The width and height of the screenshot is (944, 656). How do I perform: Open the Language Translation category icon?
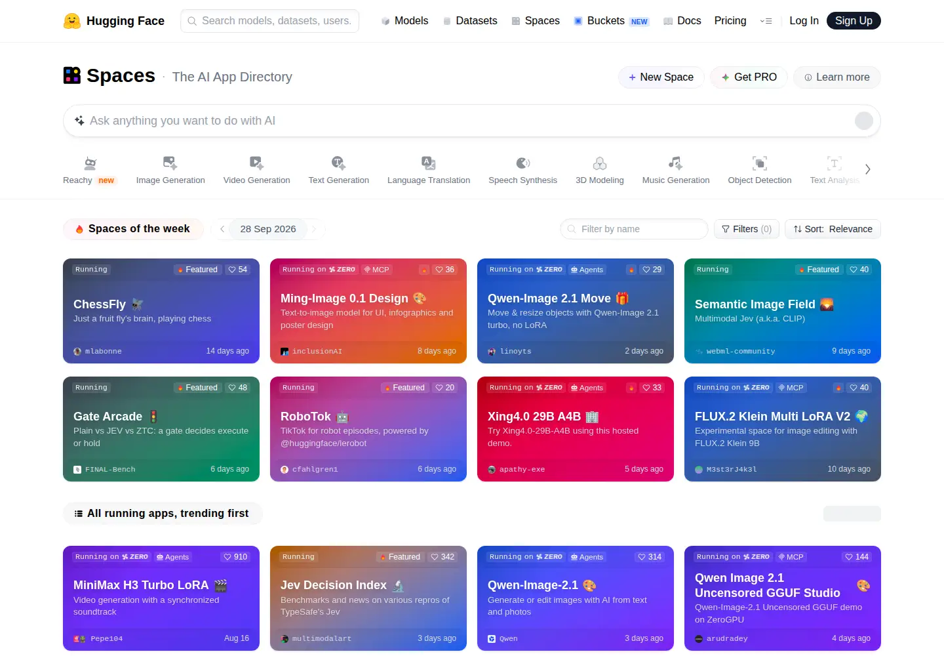coord(428,163)
